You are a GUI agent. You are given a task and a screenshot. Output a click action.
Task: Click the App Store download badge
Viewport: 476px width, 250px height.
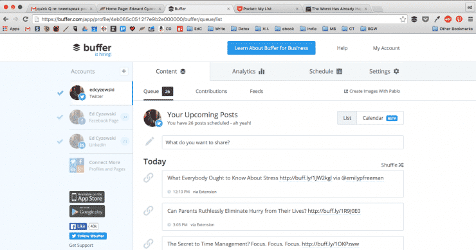[x=87, y=197]
